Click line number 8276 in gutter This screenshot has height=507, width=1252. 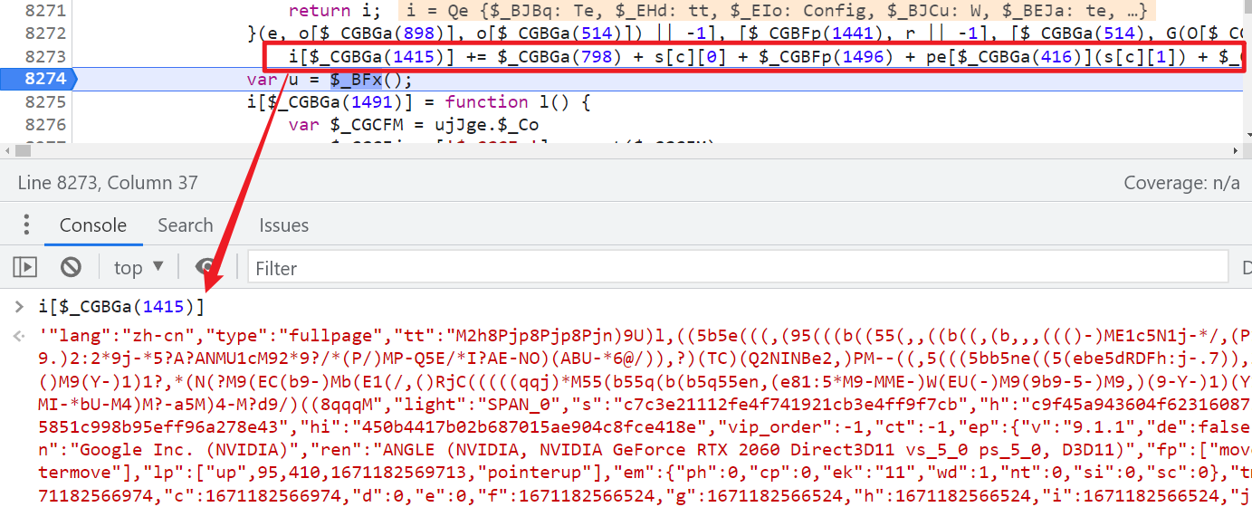[45, 124]
